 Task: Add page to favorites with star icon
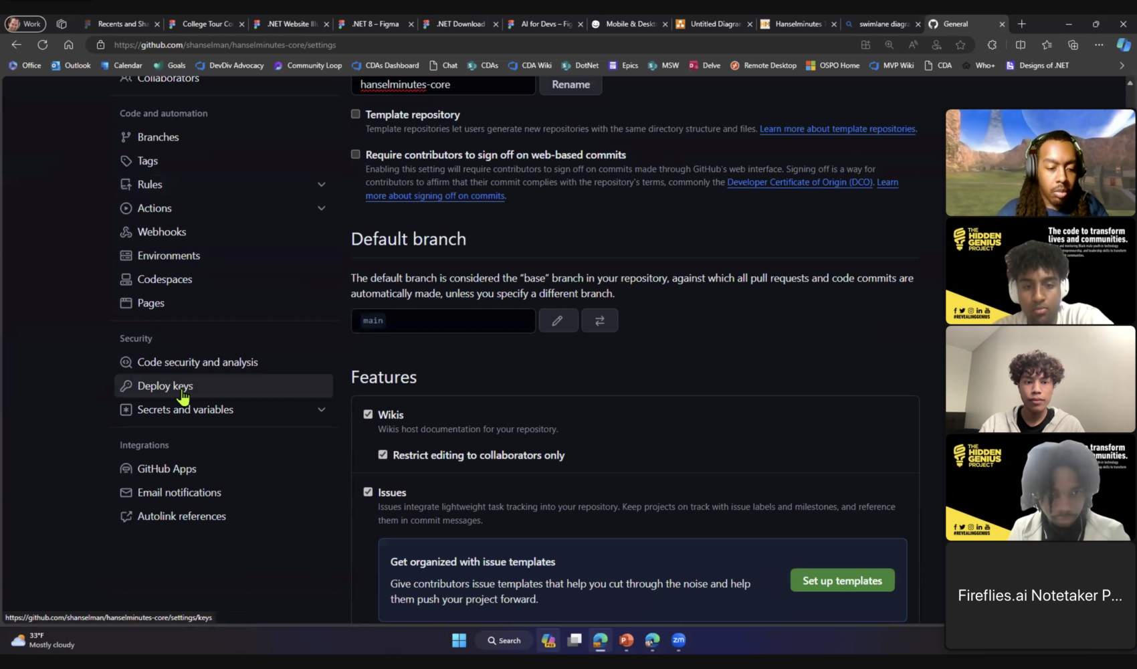pyautogui.click(x=960, y=45)
